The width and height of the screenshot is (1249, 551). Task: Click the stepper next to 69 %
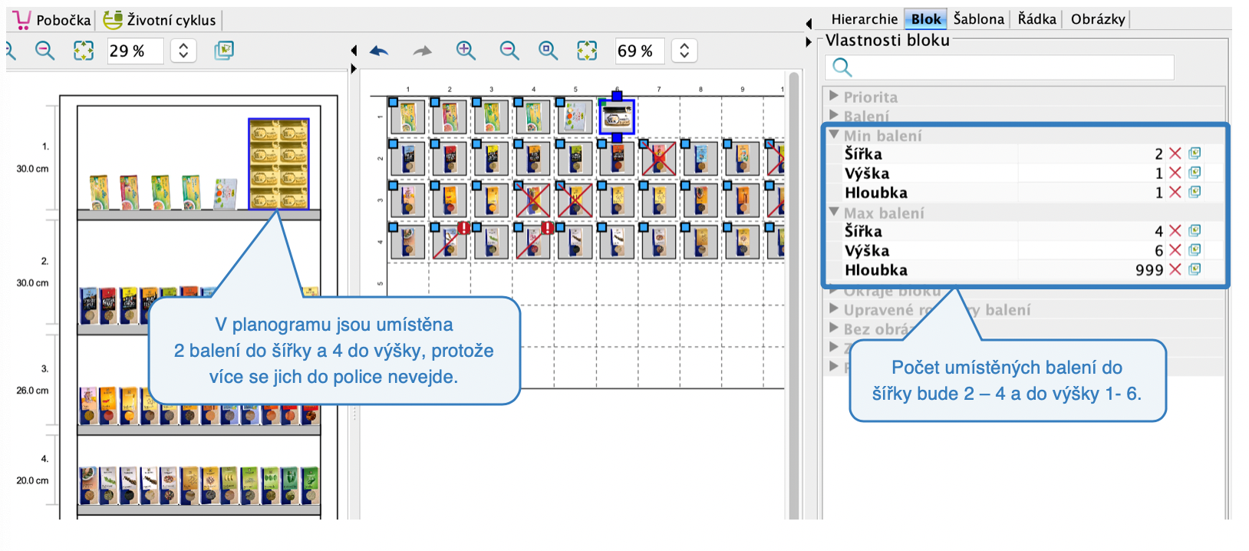684,51
